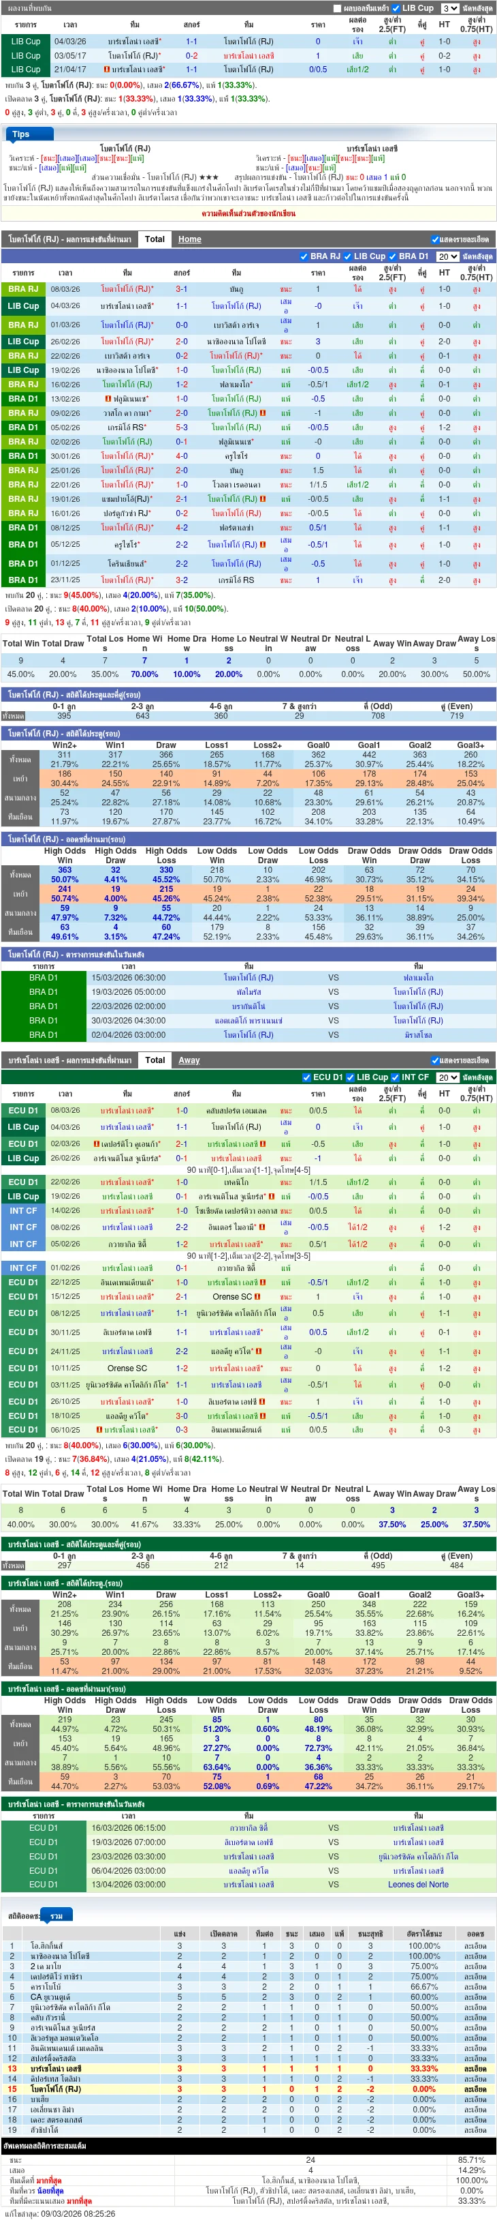Uncheck LIB Cup in the head-to-head header
The height and width of the screenshot is (2229, 497).
point(396,9)
